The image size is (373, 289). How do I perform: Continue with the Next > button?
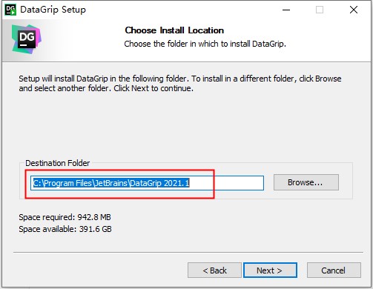[x=270, y=270]
